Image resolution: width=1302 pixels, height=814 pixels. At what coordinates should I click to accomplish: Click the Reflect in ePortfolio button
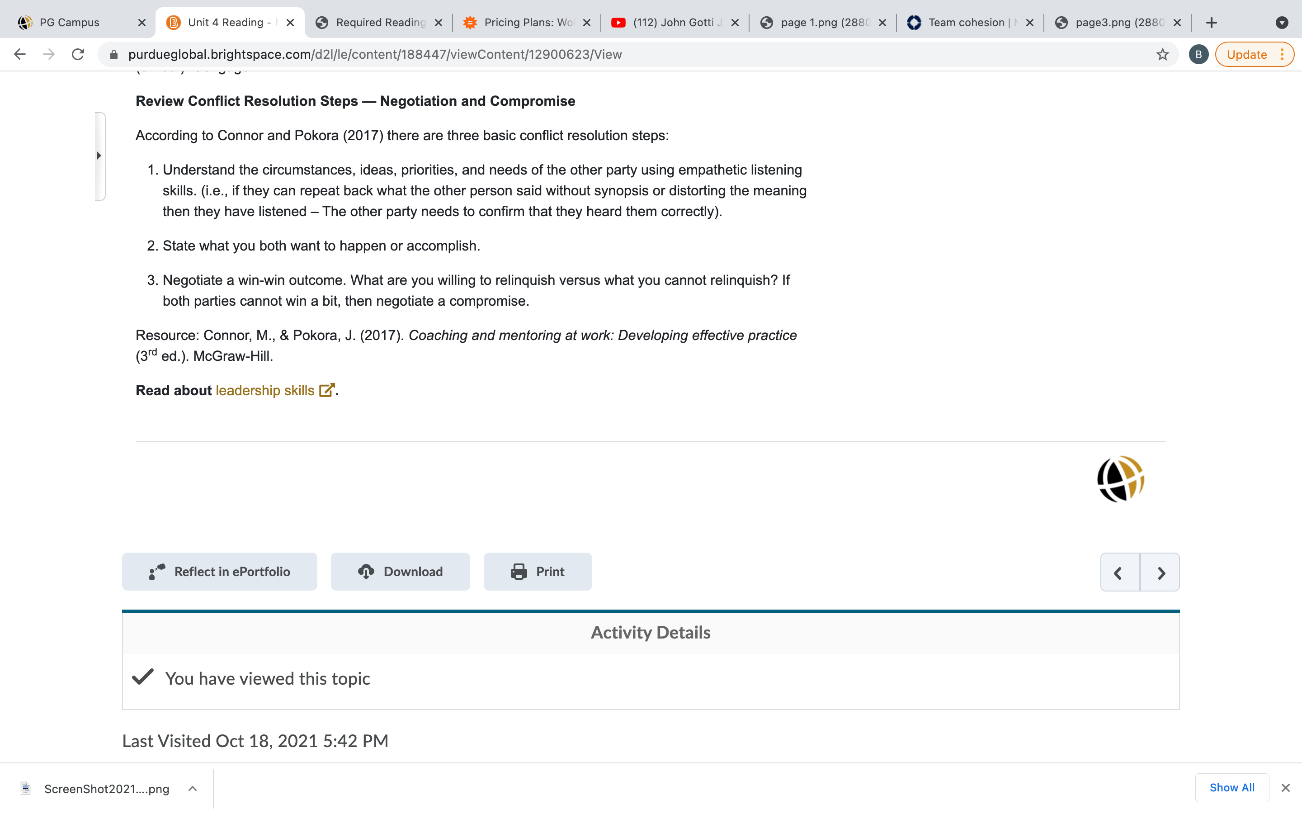[220, 572]
